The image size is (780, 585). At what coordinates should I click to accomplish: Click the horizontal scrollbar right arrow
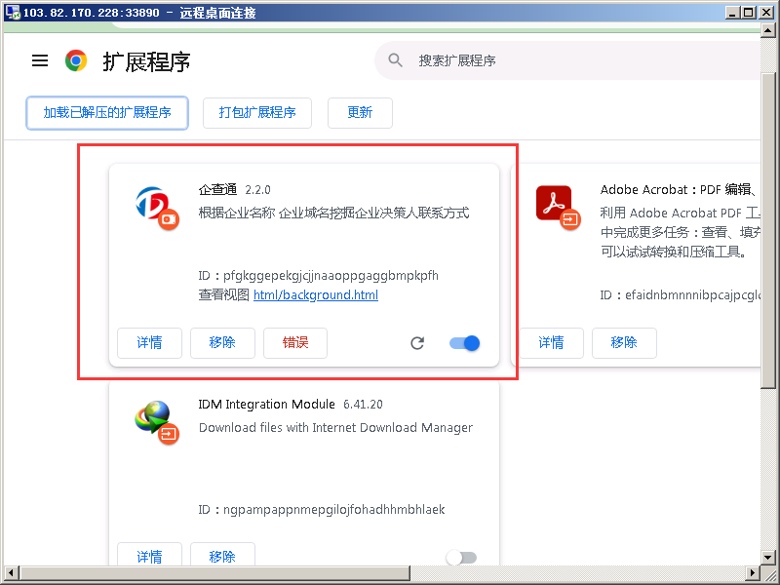coord(753,572)
